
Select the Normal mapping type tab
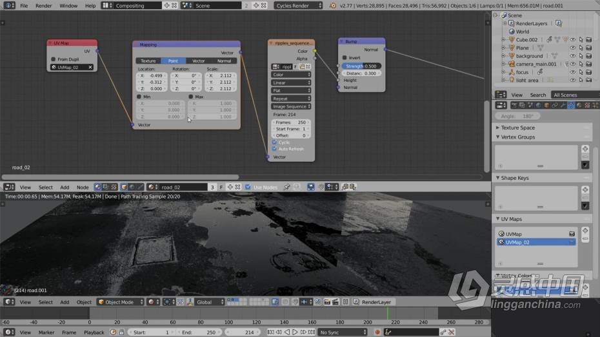pos(224,61)
